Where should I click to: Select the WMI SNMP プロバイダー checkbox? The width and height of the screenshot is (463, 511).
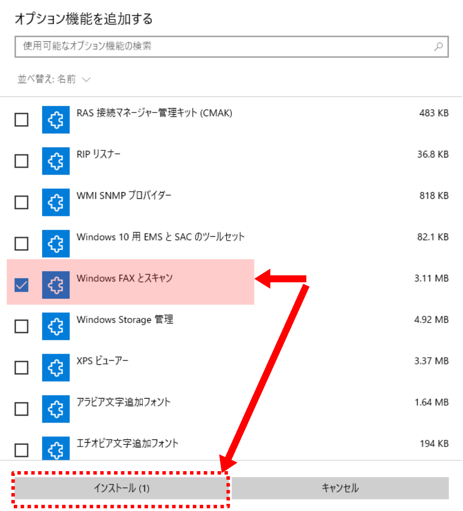tap(21, 203)
